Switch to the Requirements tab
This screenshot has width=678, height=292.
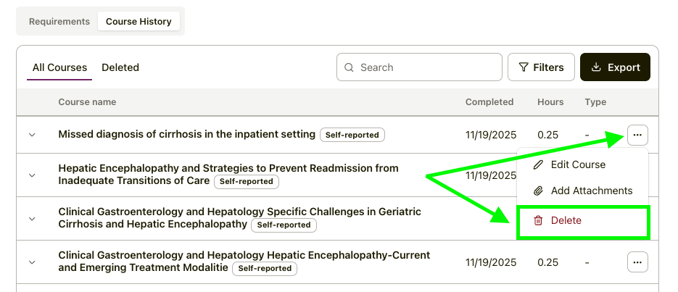tap(59, 22)
